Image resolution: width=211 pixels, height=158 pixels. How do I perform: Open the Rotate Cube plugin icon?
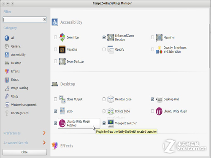(x=111, y=111)
